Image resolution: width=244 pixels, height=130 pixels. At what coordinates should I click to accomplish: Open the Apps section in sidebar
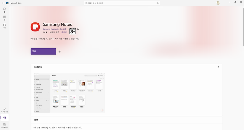[5, 18]
